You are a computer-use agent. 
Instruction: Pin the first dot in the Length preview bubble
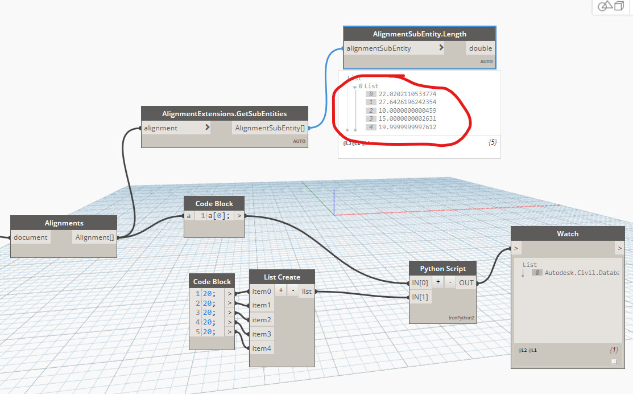[x=347, y=130]
